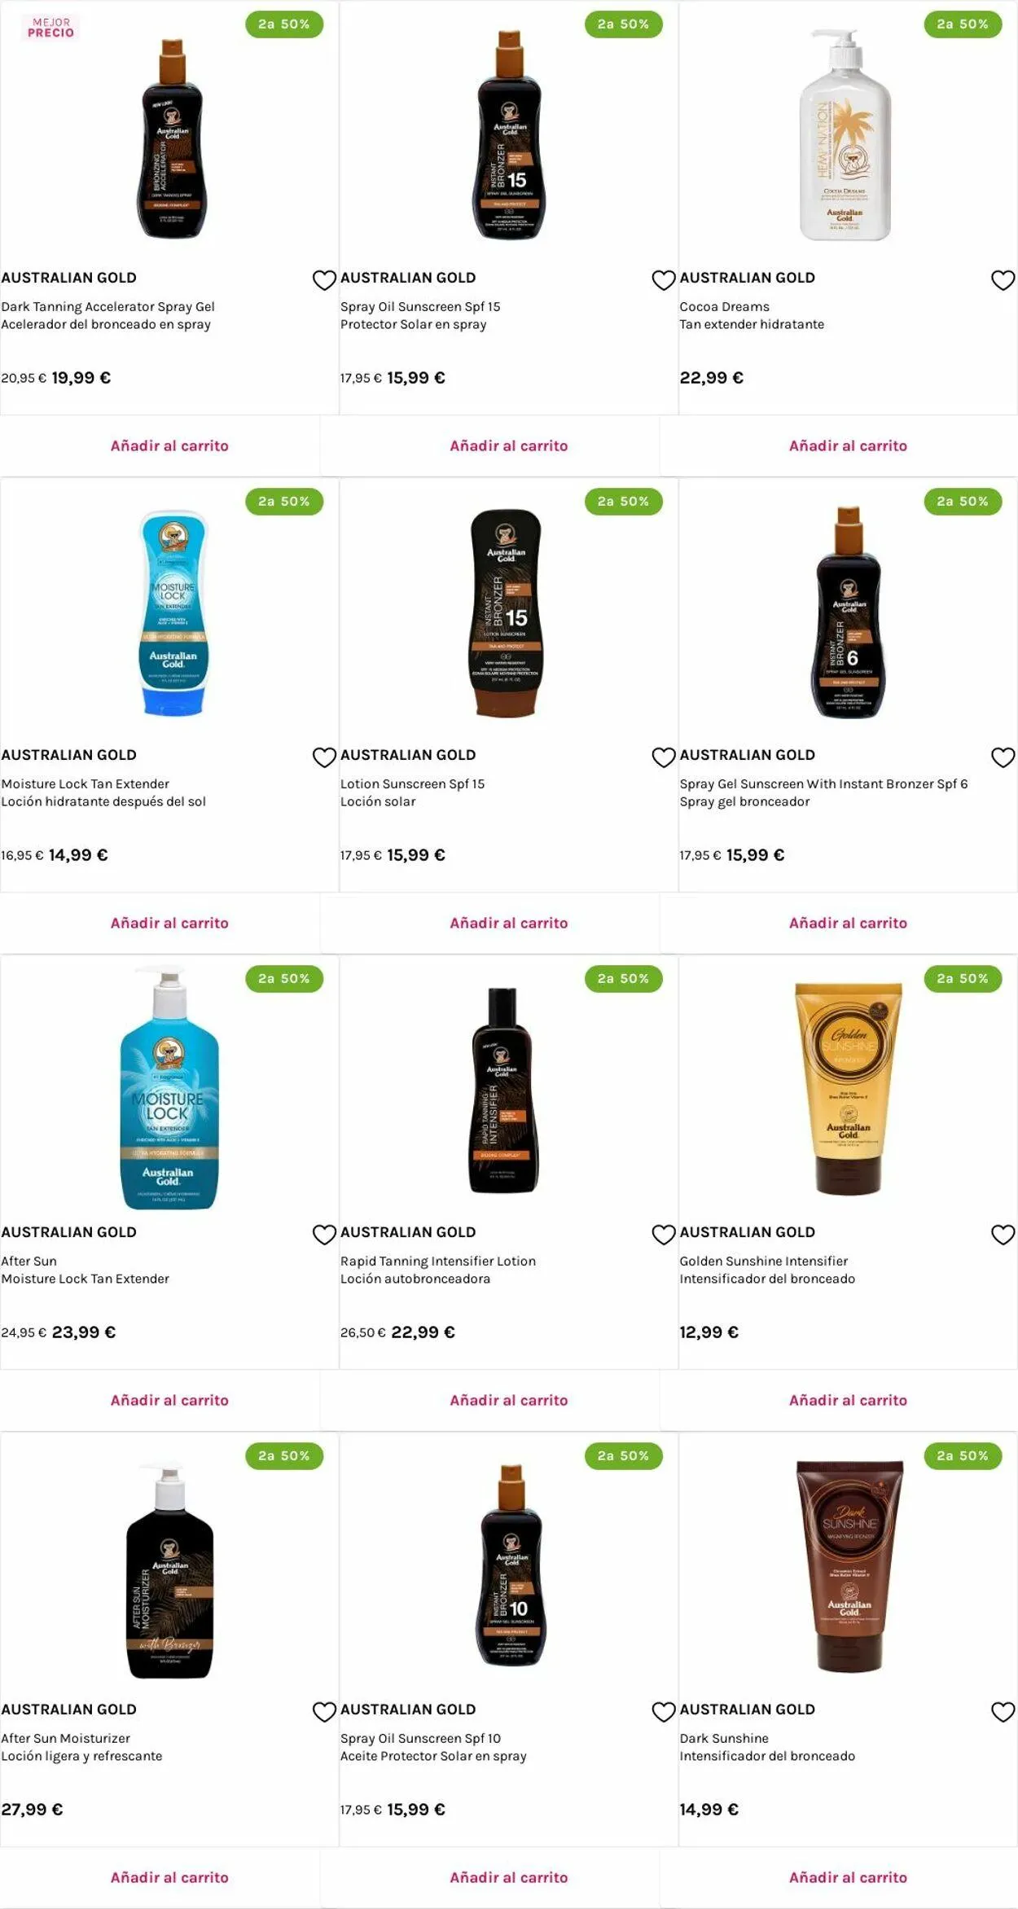The height and width of the screenshot is (1909, 1018).
Task: Toggle favorite heart for After Sun Moisture Lock
Action: point(324,1235)
